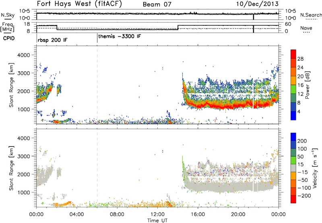Select the '-15' value on Velocity scale
The image size is (322, 223).
click(x=303, y=172)
